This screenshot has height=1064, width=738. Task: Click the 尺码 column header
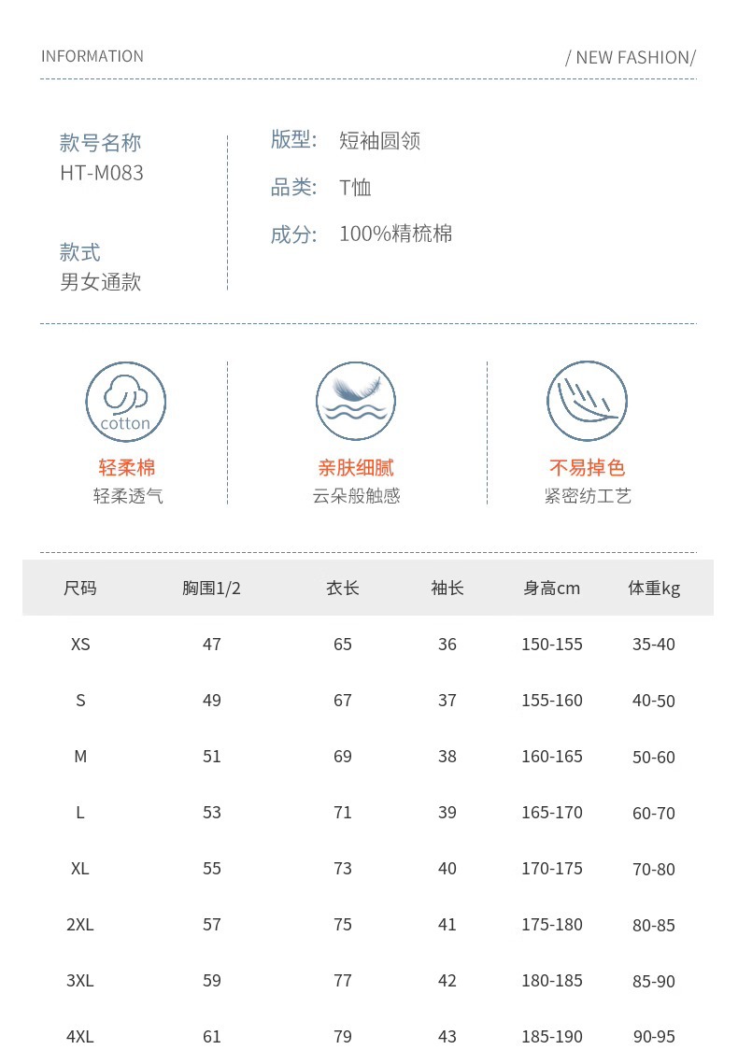[80, 588]
